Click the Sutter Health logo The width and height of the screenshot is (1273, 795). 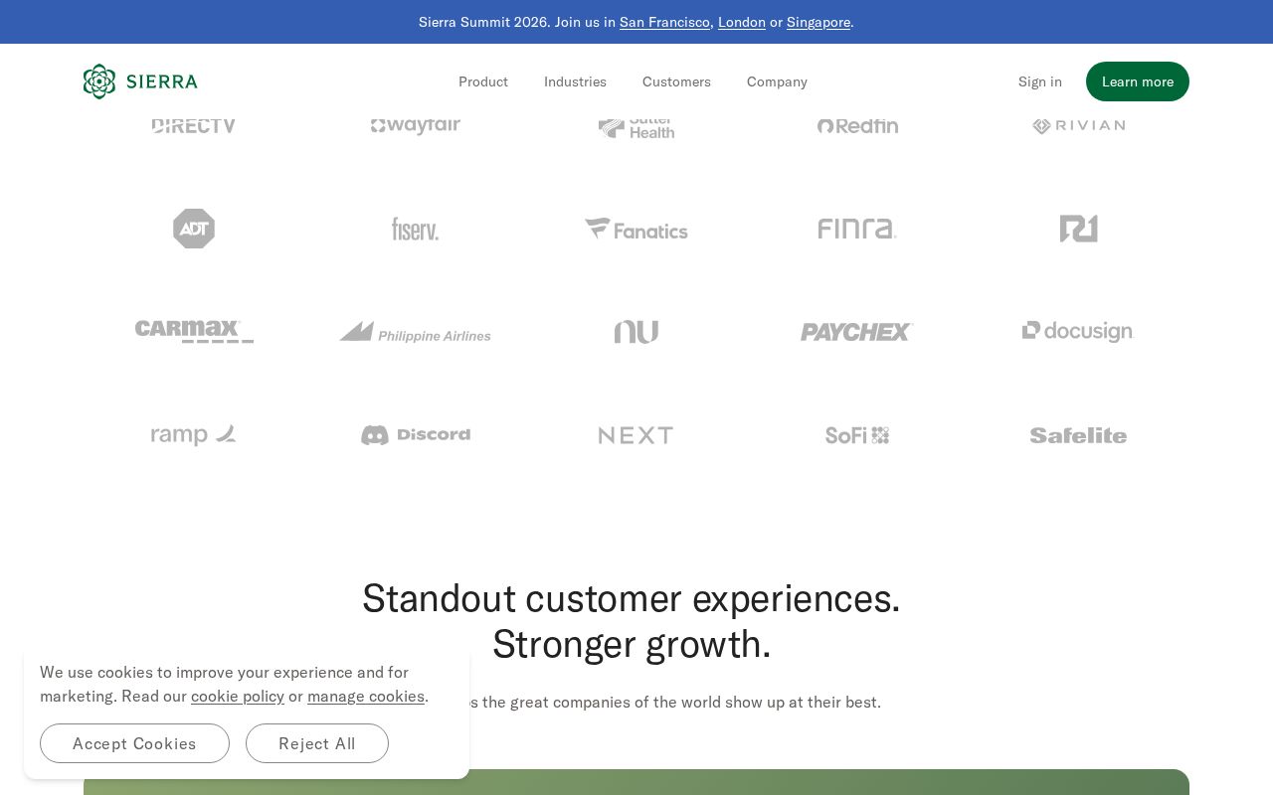point(636,128)
